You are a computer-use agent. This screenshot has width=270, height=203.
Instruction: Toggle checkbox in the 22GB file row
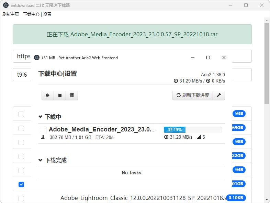coord(21,156)
